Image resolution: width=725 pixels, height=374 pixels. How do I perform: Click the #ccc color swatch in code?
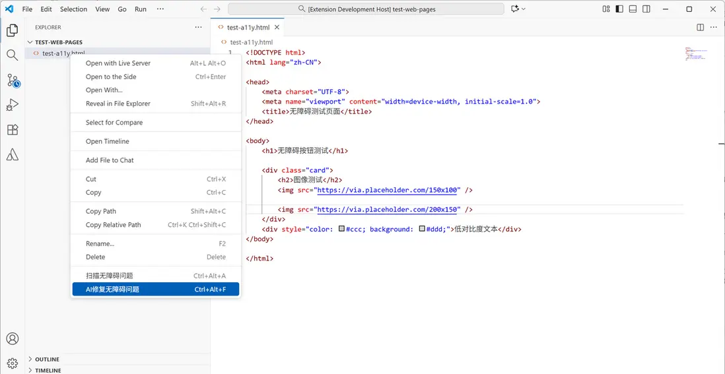coord(341,230)
